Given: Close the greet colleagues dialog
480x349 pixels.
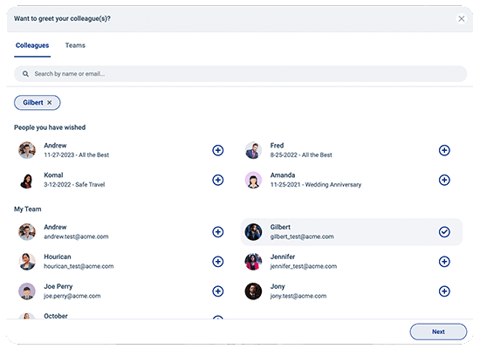Looking at the screenshot, I should 462,18.
